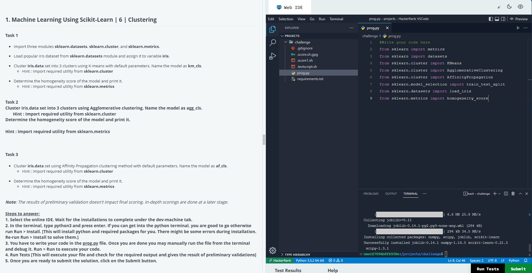The width and height of the screenshot is (532, 273).
Task: Open panel additional views ellipsis
Action: tap(424, 194)
